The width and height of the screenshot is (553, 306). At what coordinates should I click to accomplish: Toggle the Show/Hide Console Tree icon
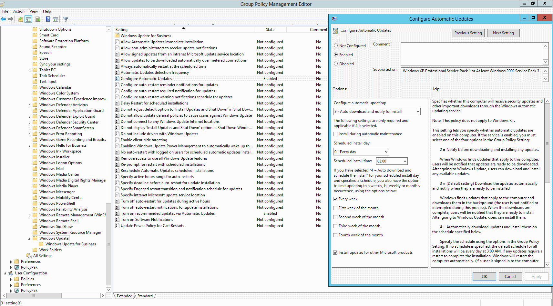pyautogui.click(x=28, y=19)
